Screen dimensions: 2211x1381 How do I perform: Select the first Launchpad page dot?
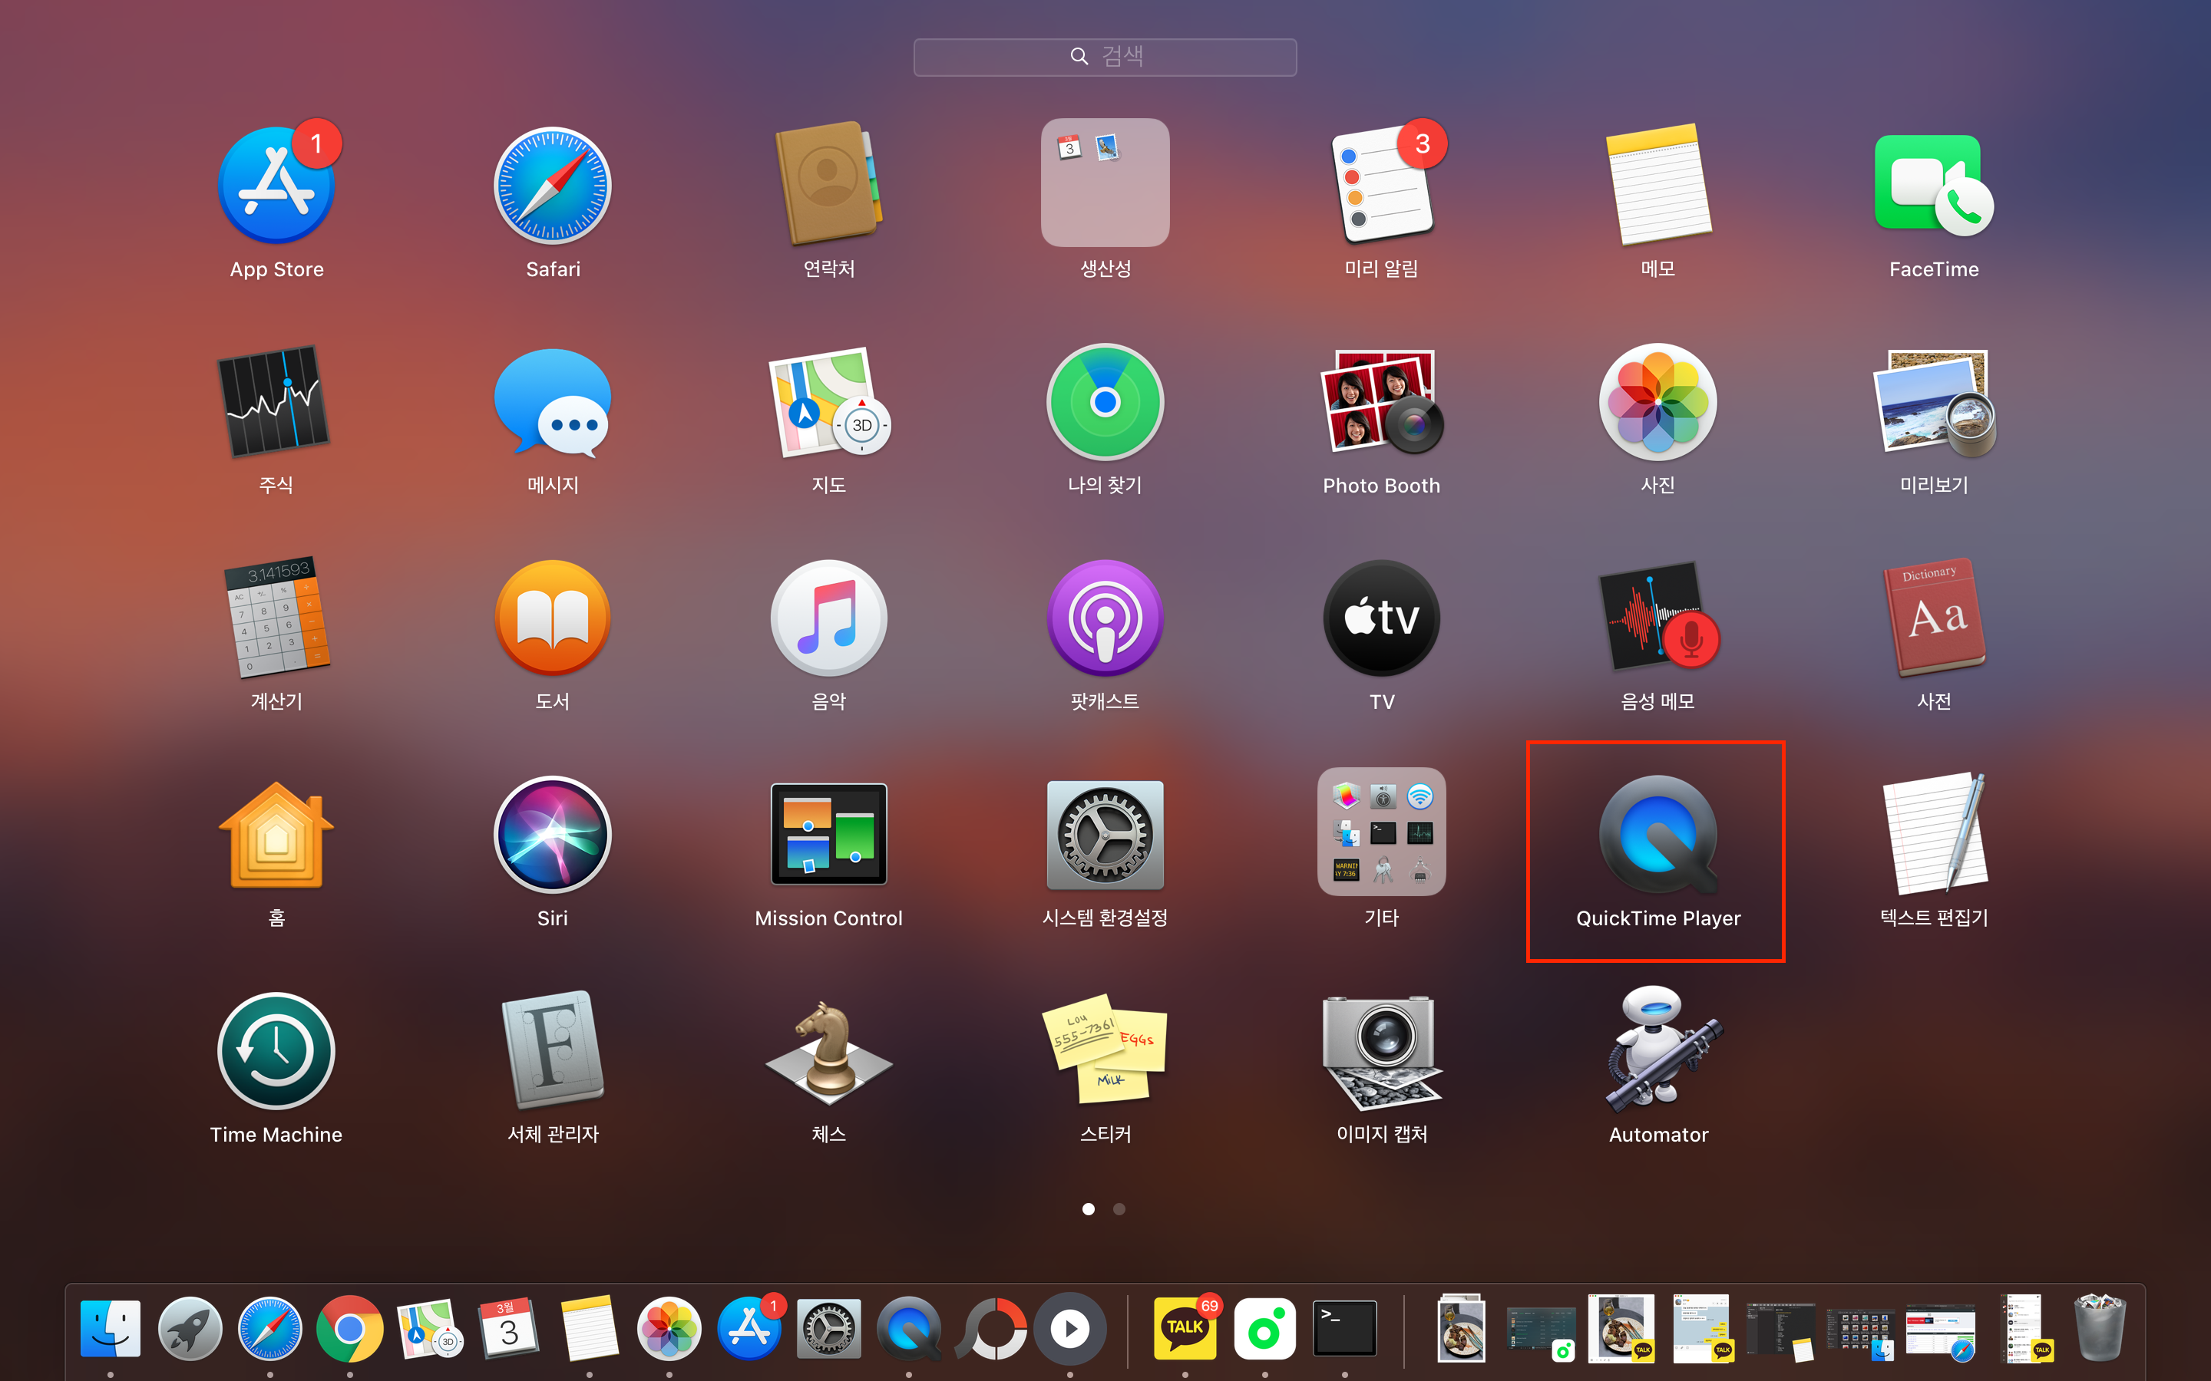[x=1088, y=1209]
